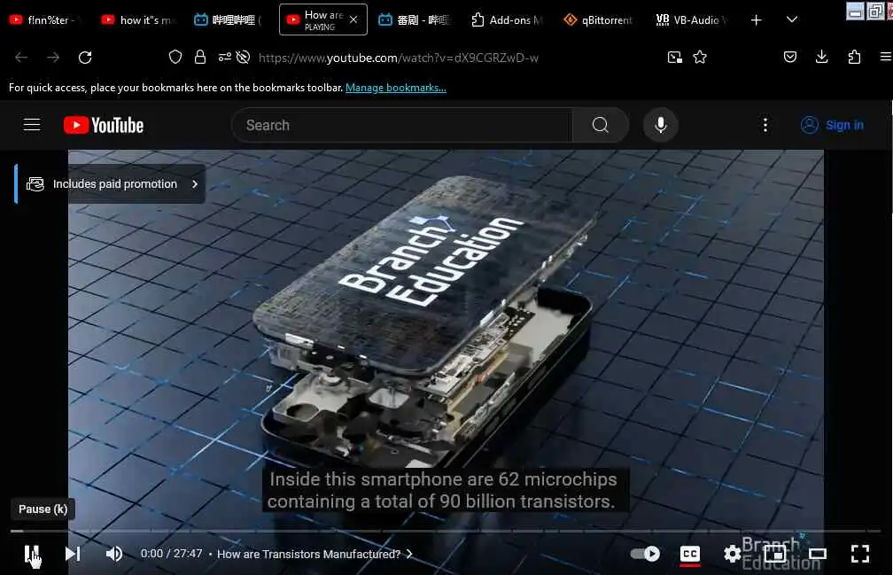893x575 pixels.
Task: Open the site permissions icon
Action: click(224, 57)
